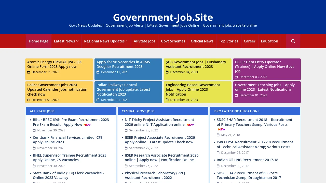This screenshot has width=326, height=183.
Task: Click NEW badge beside NIT Trichy post
Action: point(190,125)
